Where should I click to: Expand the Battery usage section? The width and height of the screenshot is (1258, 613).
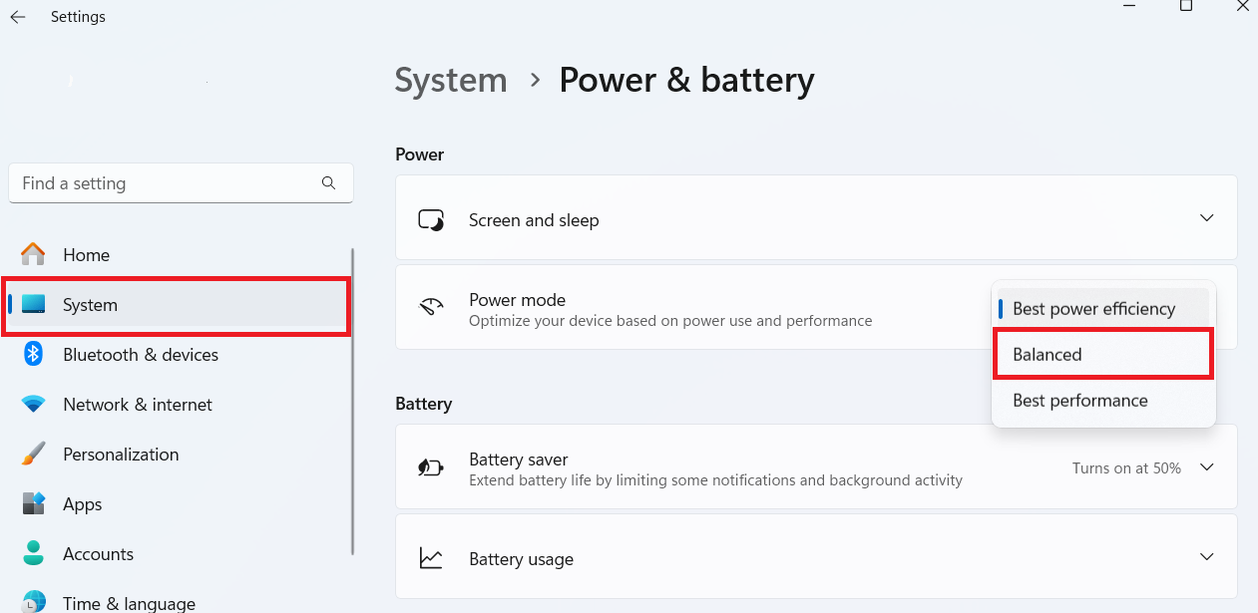[x=1206, y=556]
